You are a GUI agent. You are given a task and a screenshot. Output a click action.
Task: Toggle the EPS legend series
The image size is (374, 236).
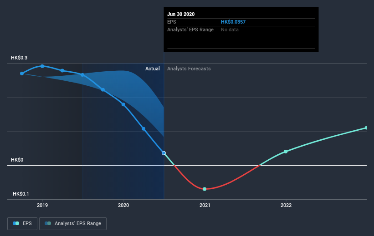click(x=22, y=223)
